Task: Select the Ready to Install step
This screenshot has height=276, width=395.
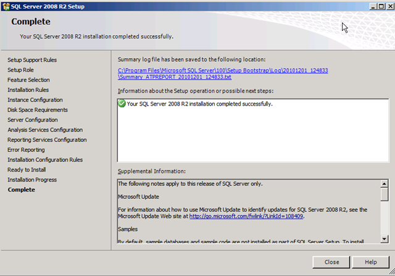Action: 27,170
